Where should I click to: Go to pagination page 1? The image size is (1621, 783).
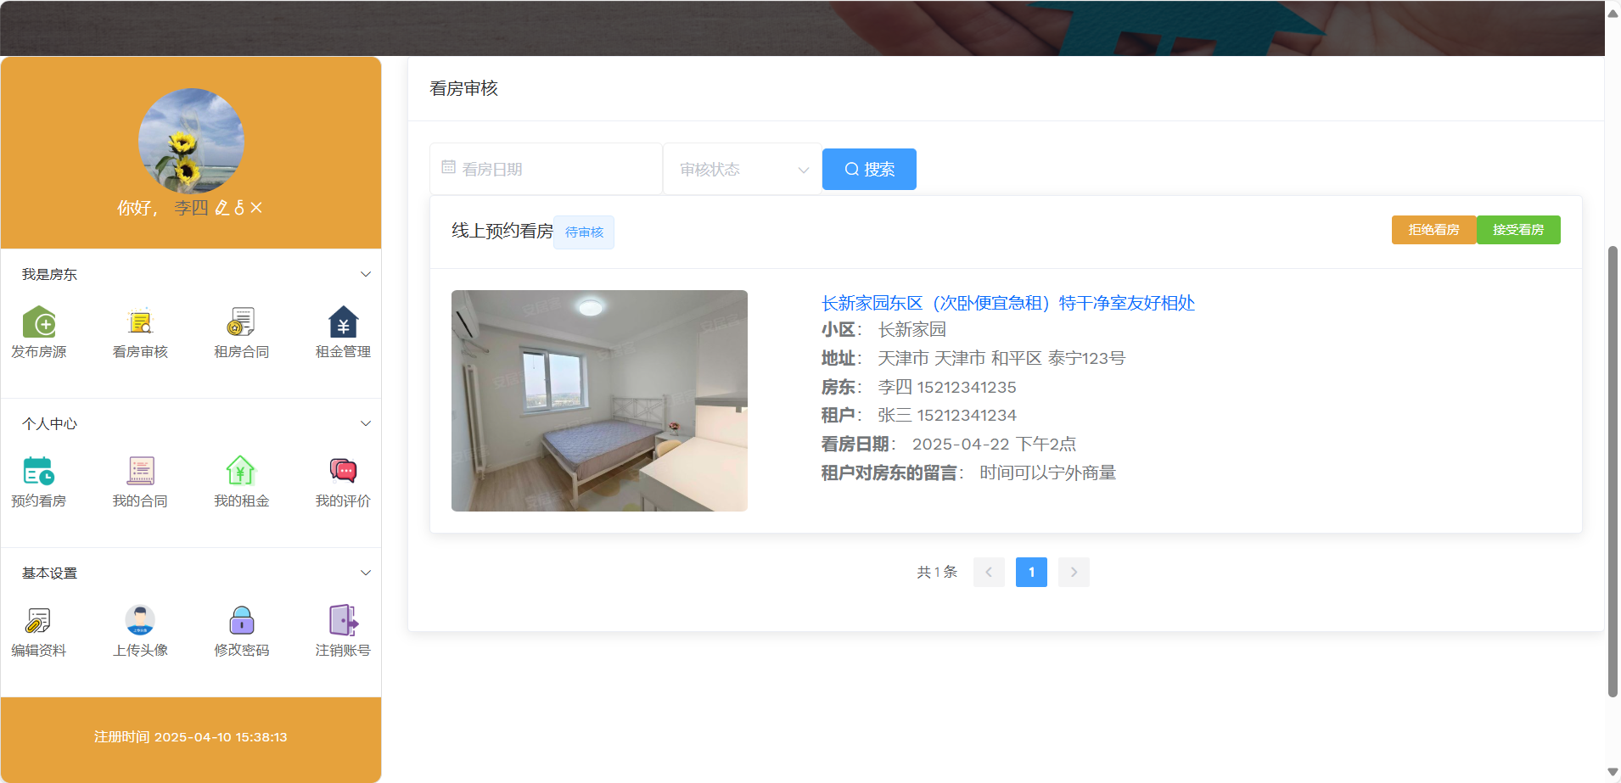(x=1031, y=572)
